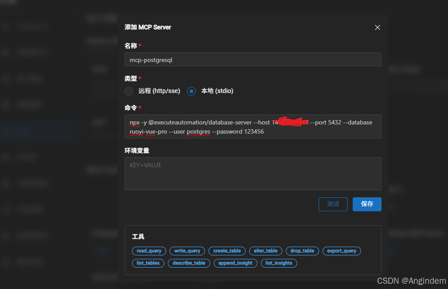Select the append_insight tool tag
448x289 pixels.
(x=236, y=263)
